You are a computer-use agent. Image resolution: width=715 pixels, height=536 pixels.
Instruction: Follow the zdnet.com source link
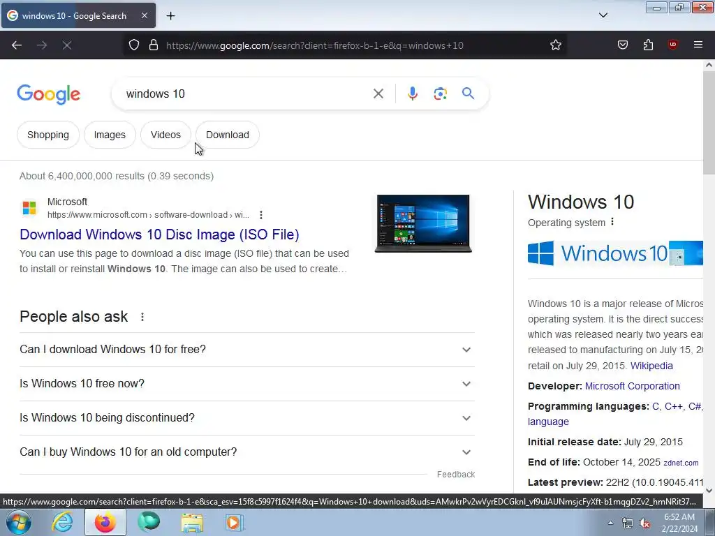coord(681,463)
